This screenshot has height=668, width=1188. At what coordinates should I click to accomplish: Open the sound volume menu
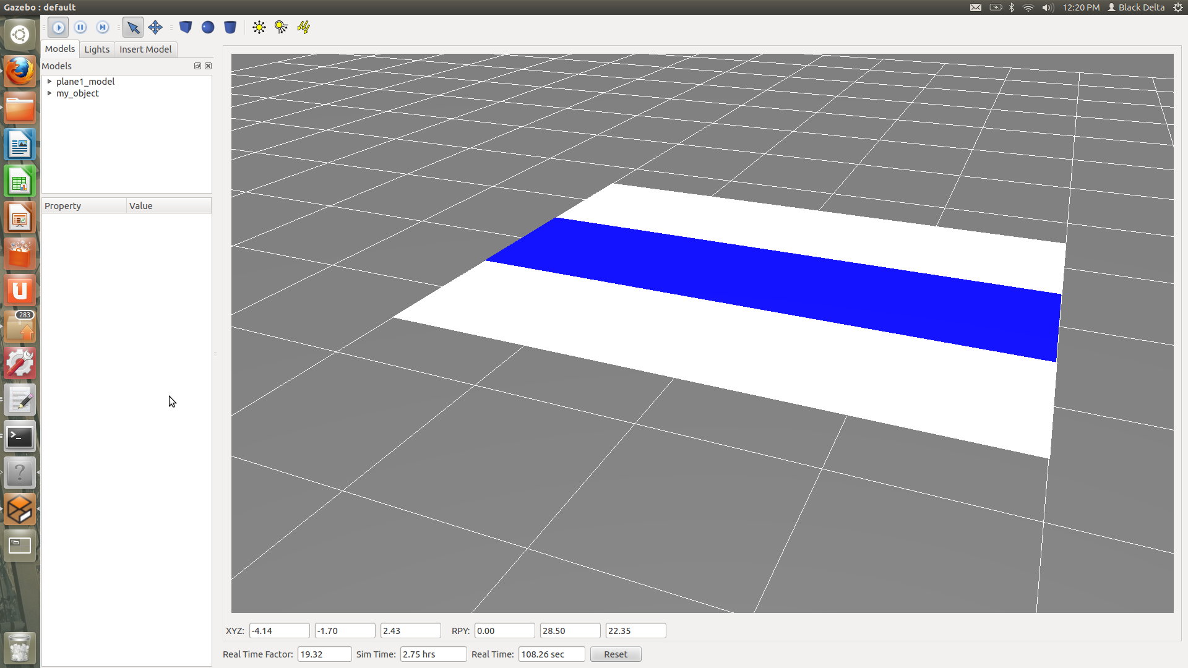[1048, 7]
